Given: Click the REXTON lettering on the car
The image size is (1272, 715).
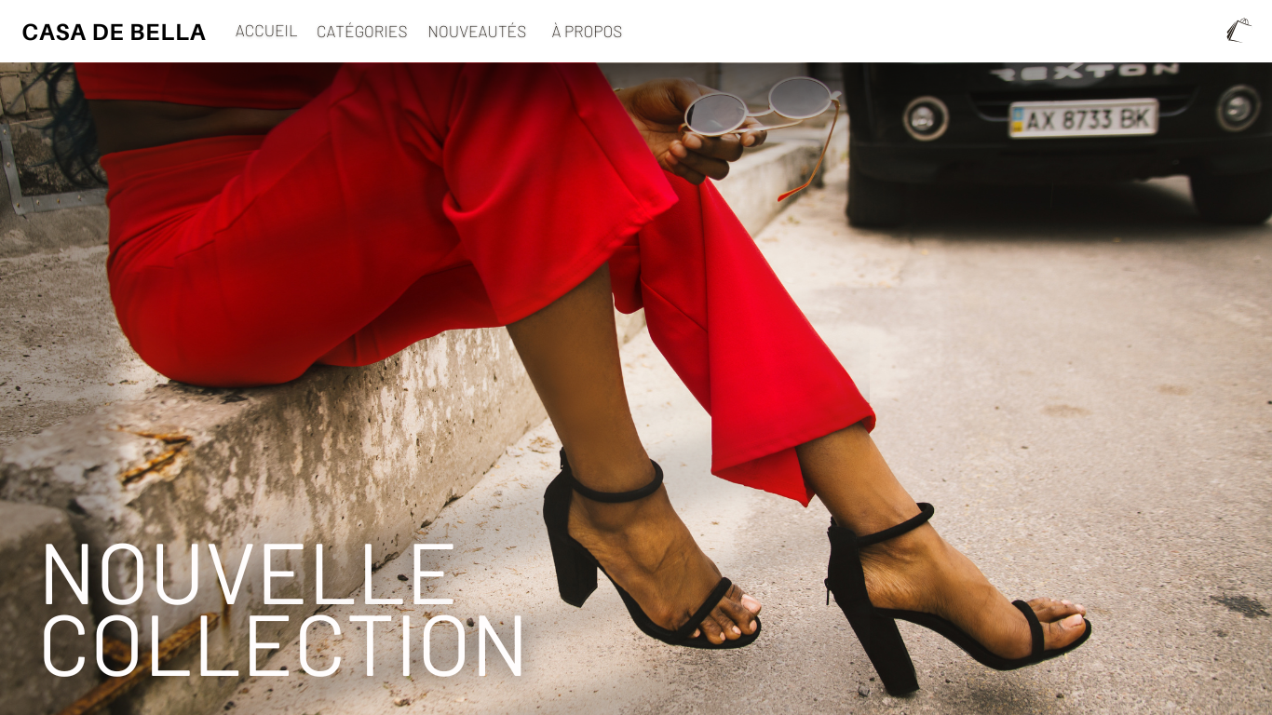Looking at the screenshot, I should click(x=1084, y=72).
